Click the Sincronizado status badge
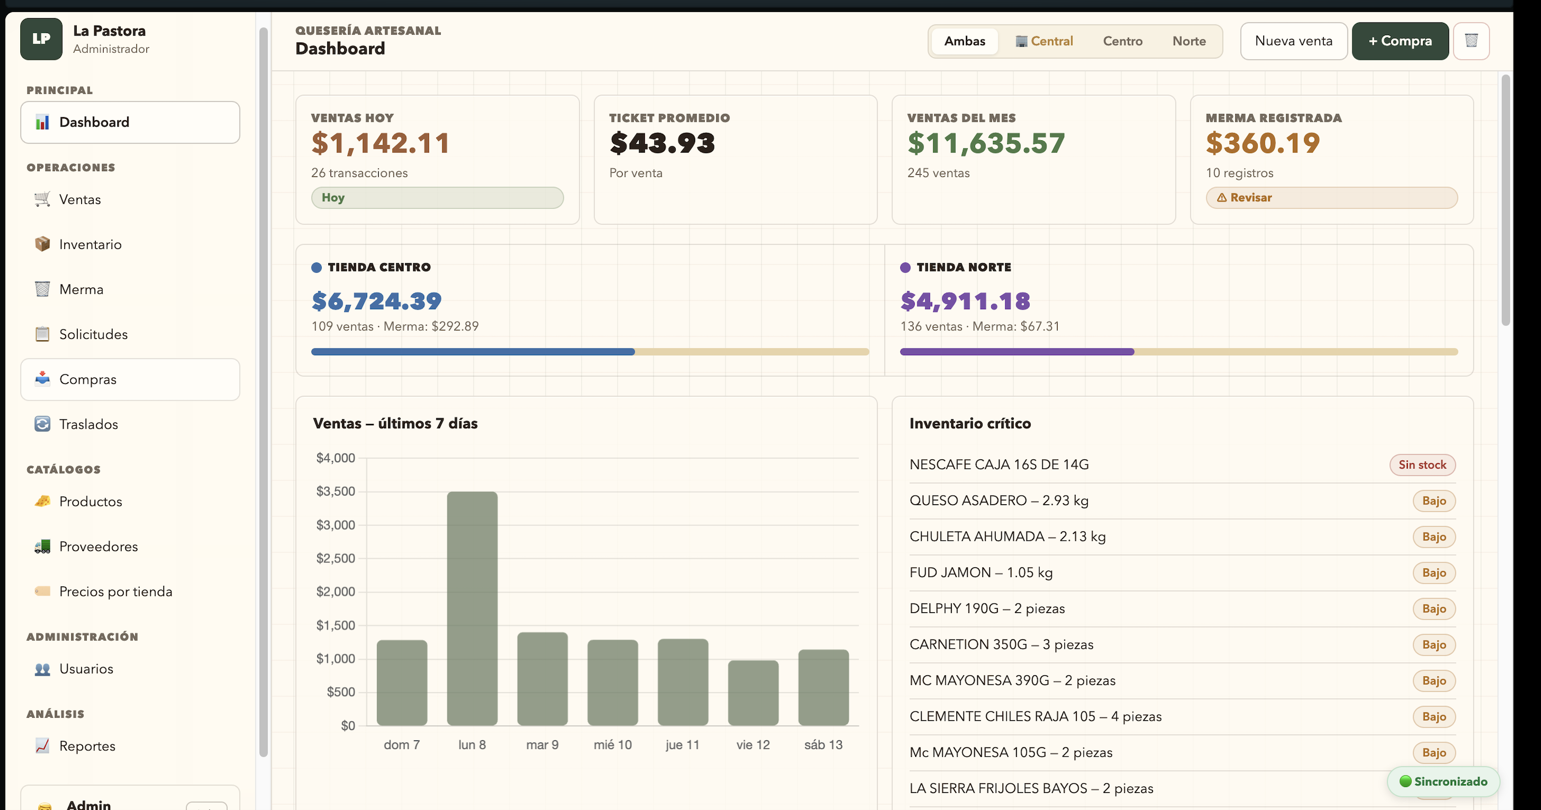 pos(1443,782)
